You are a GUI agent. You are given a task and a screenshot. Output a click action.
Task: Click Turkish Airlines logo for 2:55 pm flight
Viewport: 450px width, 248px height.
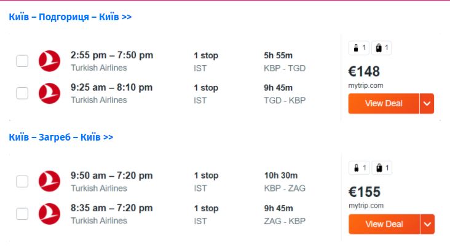click(x=49, y=61)
